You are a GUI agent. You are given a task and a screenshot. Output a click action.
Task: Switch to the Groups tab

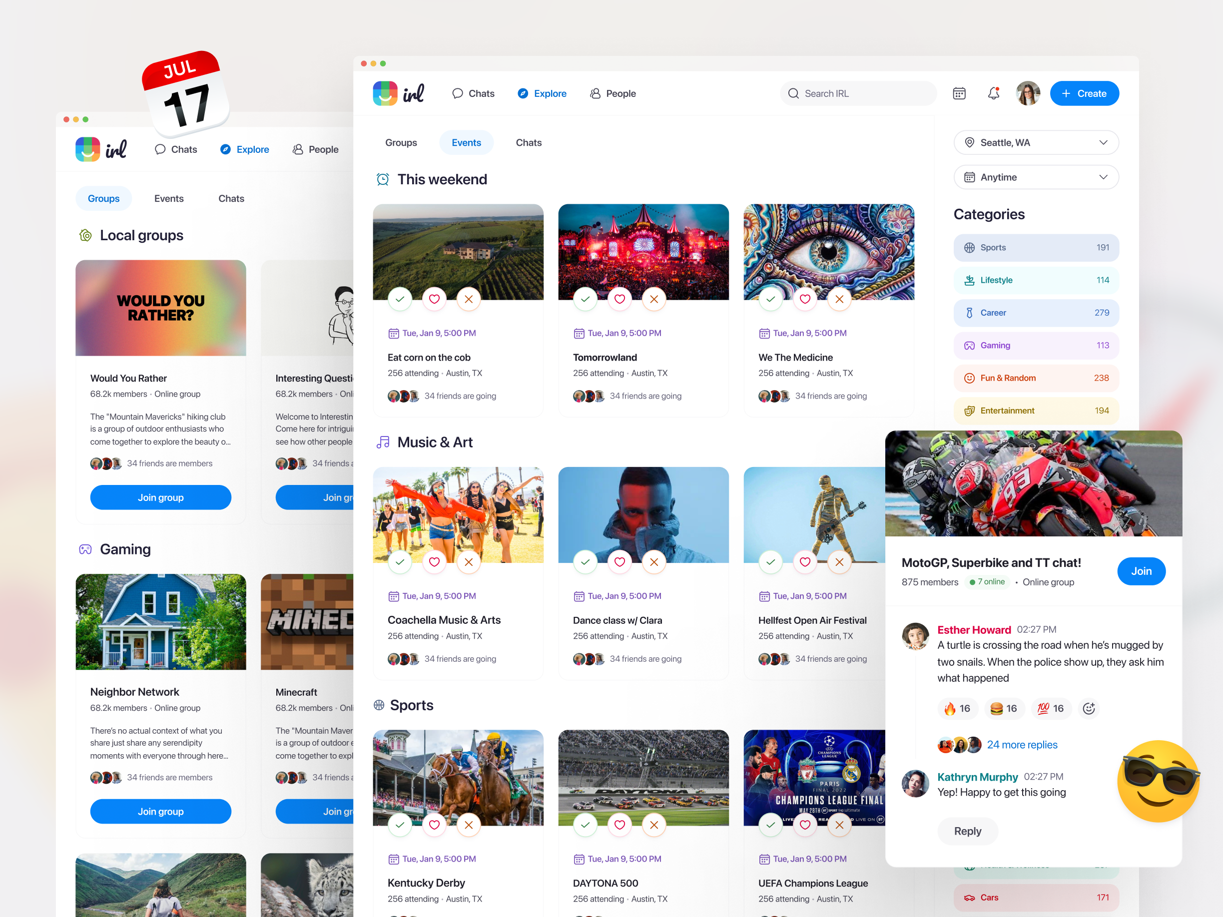401,142
